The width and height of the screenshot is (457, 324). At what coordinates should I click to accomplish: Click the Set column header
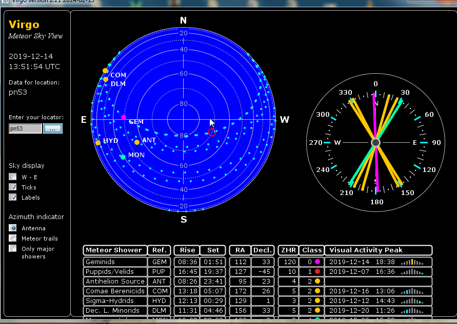click(213, 250)
